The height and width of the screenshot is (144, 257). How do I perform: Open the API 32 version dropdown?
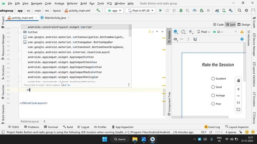pos(218,32)
